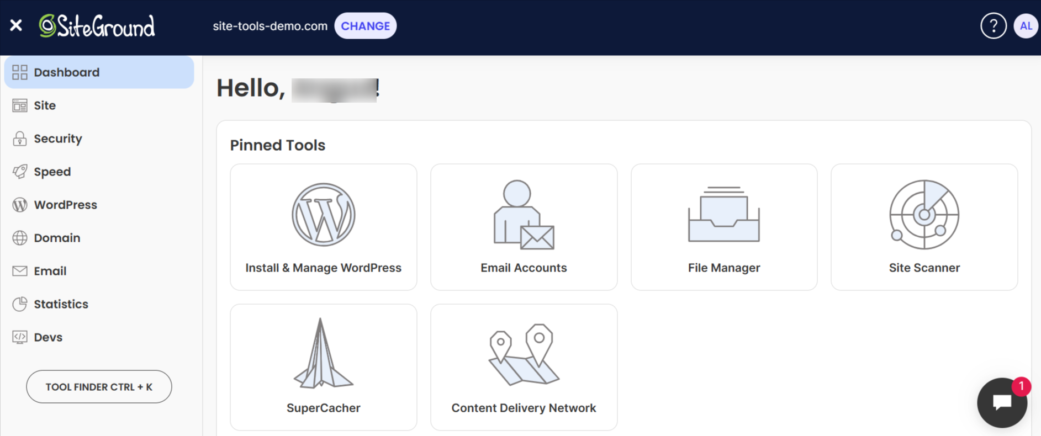Click the site-tools-demo.com domain text

point(270,26)
